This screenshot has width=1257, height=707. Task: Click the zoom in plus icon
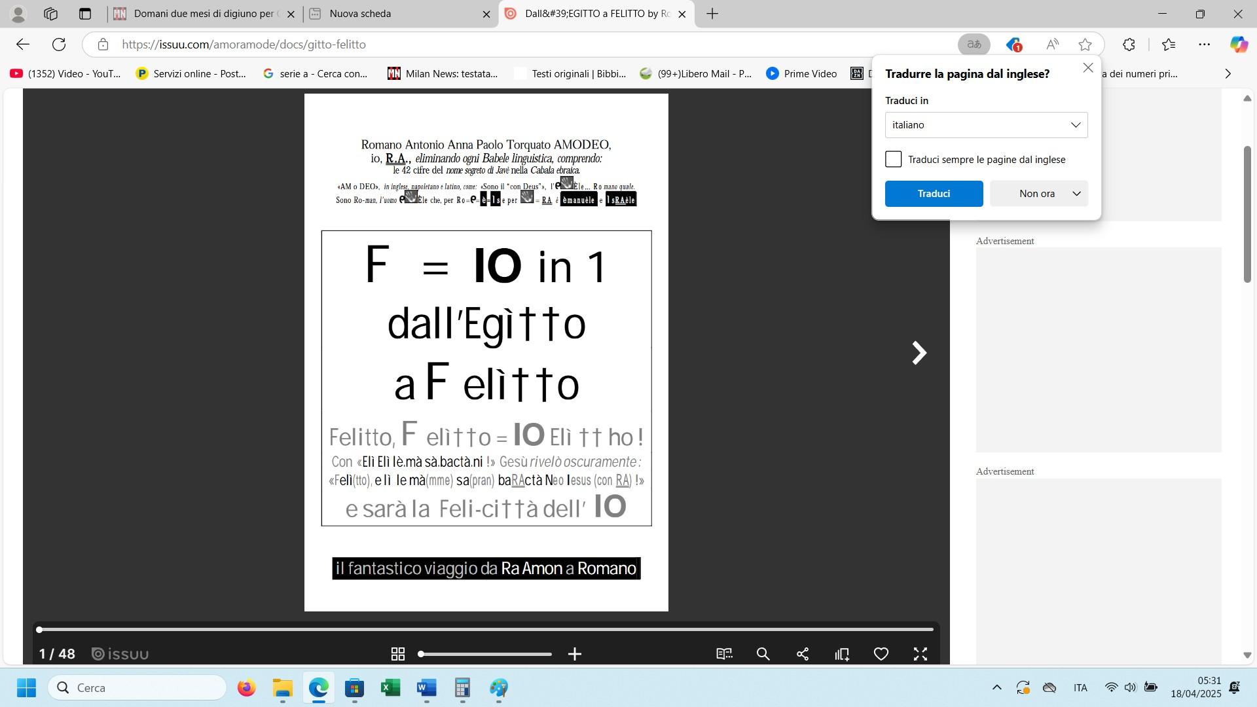click(x=575, y=654)
